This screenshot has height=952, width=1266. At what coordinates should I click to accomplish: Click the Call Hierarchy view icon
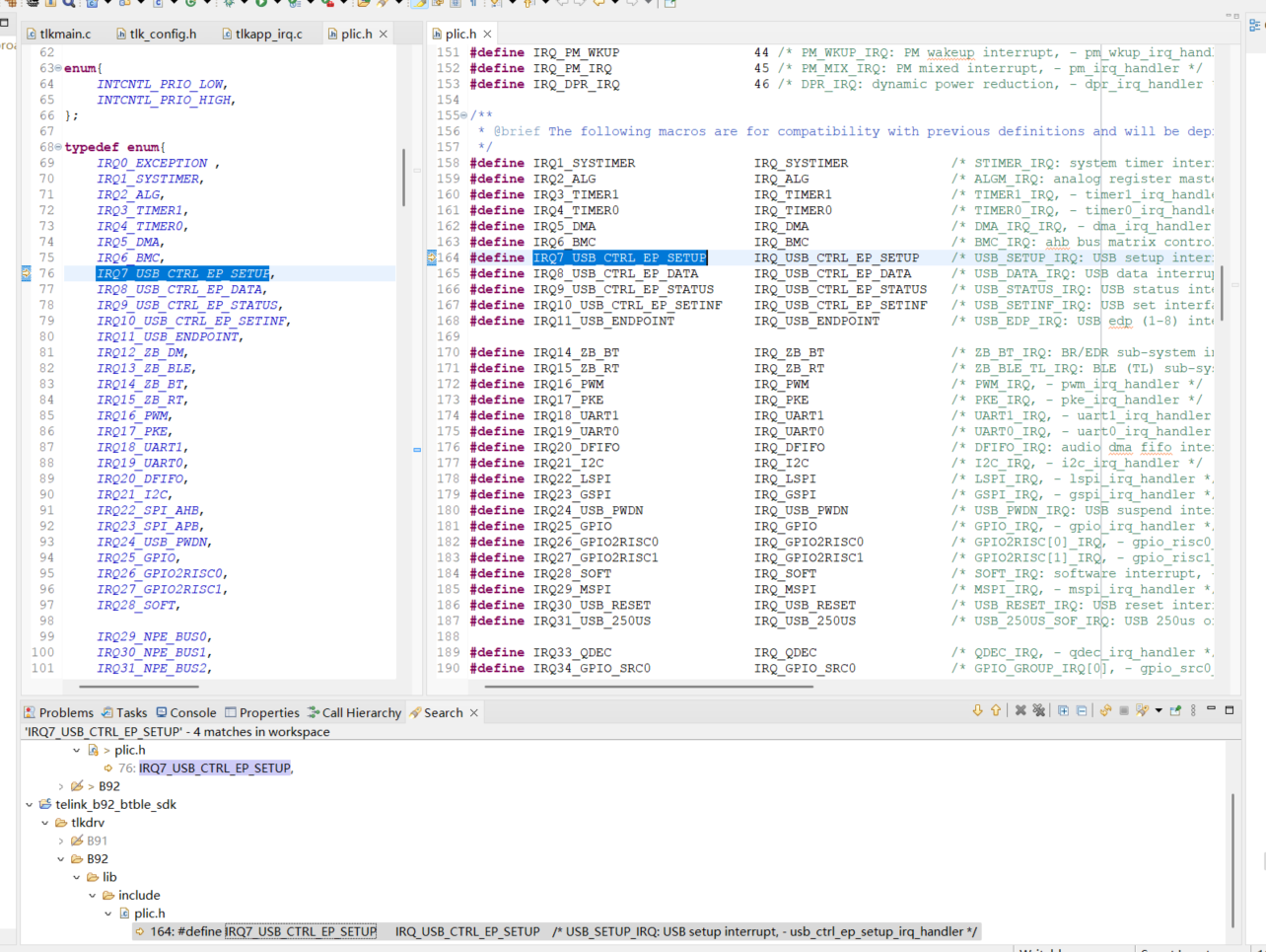click(314, 712)
